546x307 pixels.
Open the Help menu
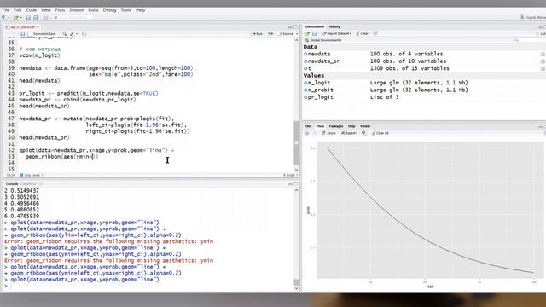point(140,10)
